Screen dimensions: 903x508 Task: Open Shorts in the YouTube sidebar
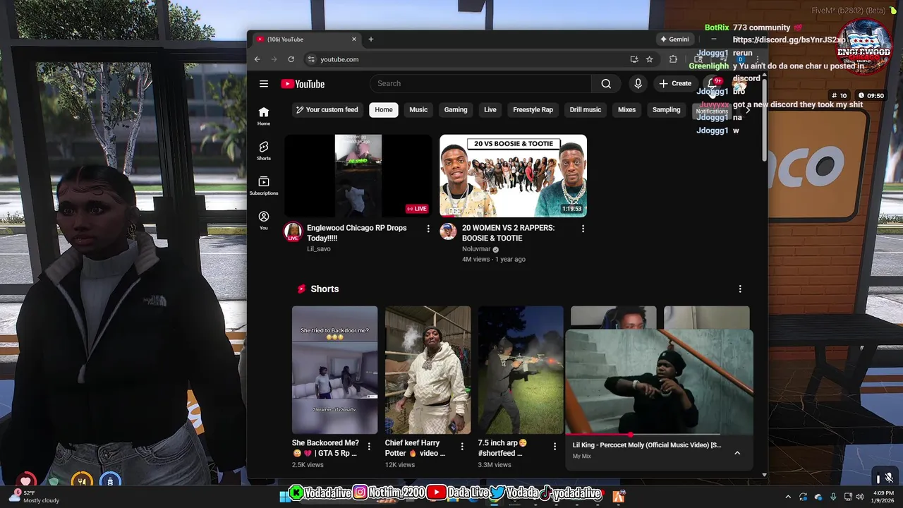click(x=264, y=150)
